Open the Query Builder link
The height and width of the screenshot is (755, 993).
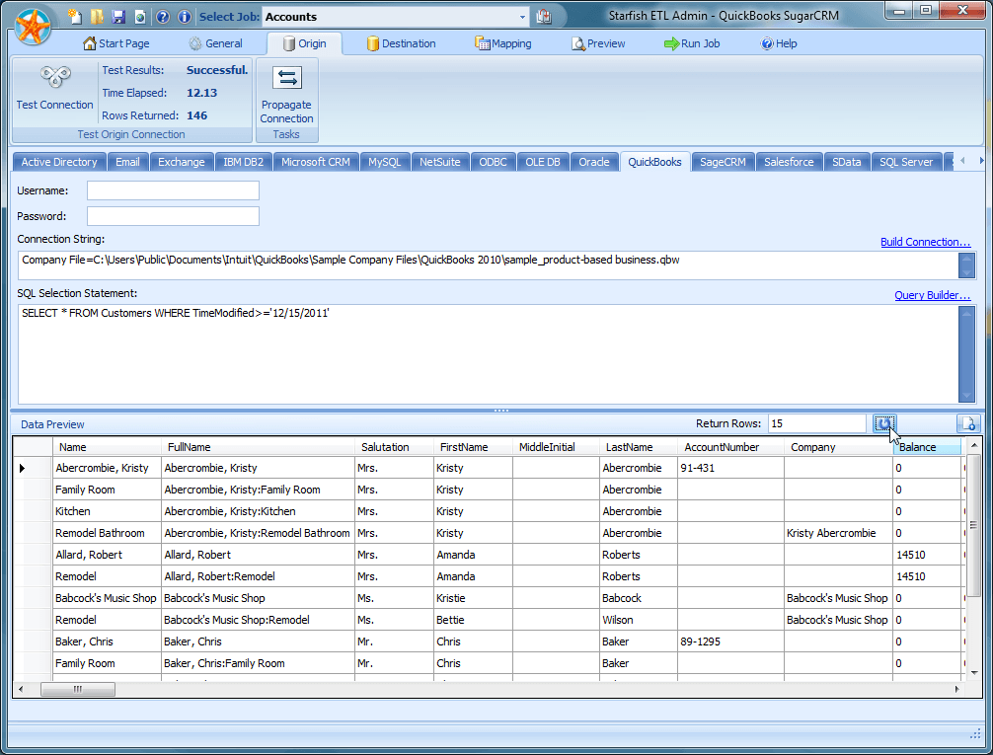pyautogui.click(x=932, y=295)
